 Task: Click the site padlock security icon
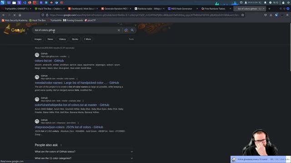47,15
